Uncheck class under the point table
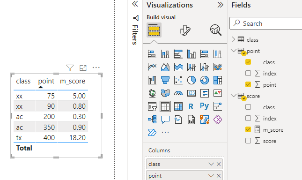 point(248,62)
